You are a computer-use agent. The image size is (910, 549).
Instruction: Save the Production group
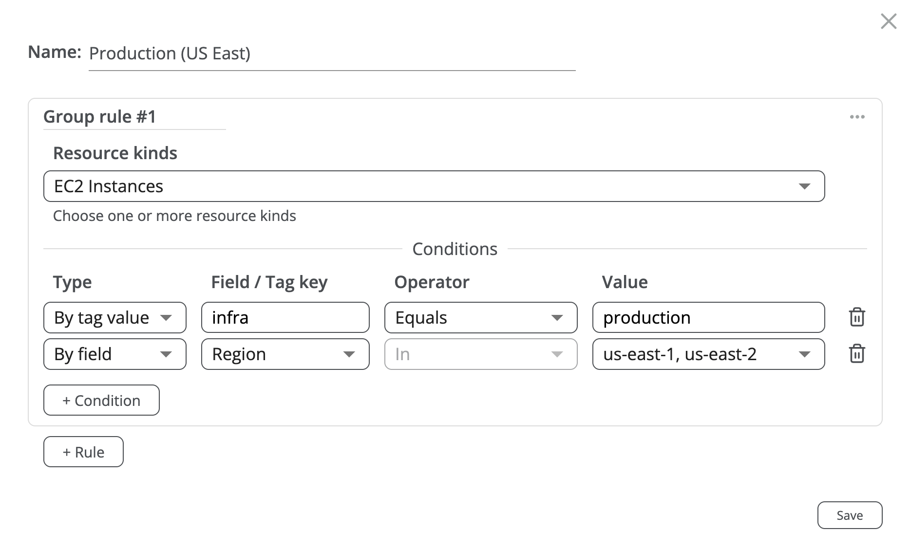[x=849, y=515]
